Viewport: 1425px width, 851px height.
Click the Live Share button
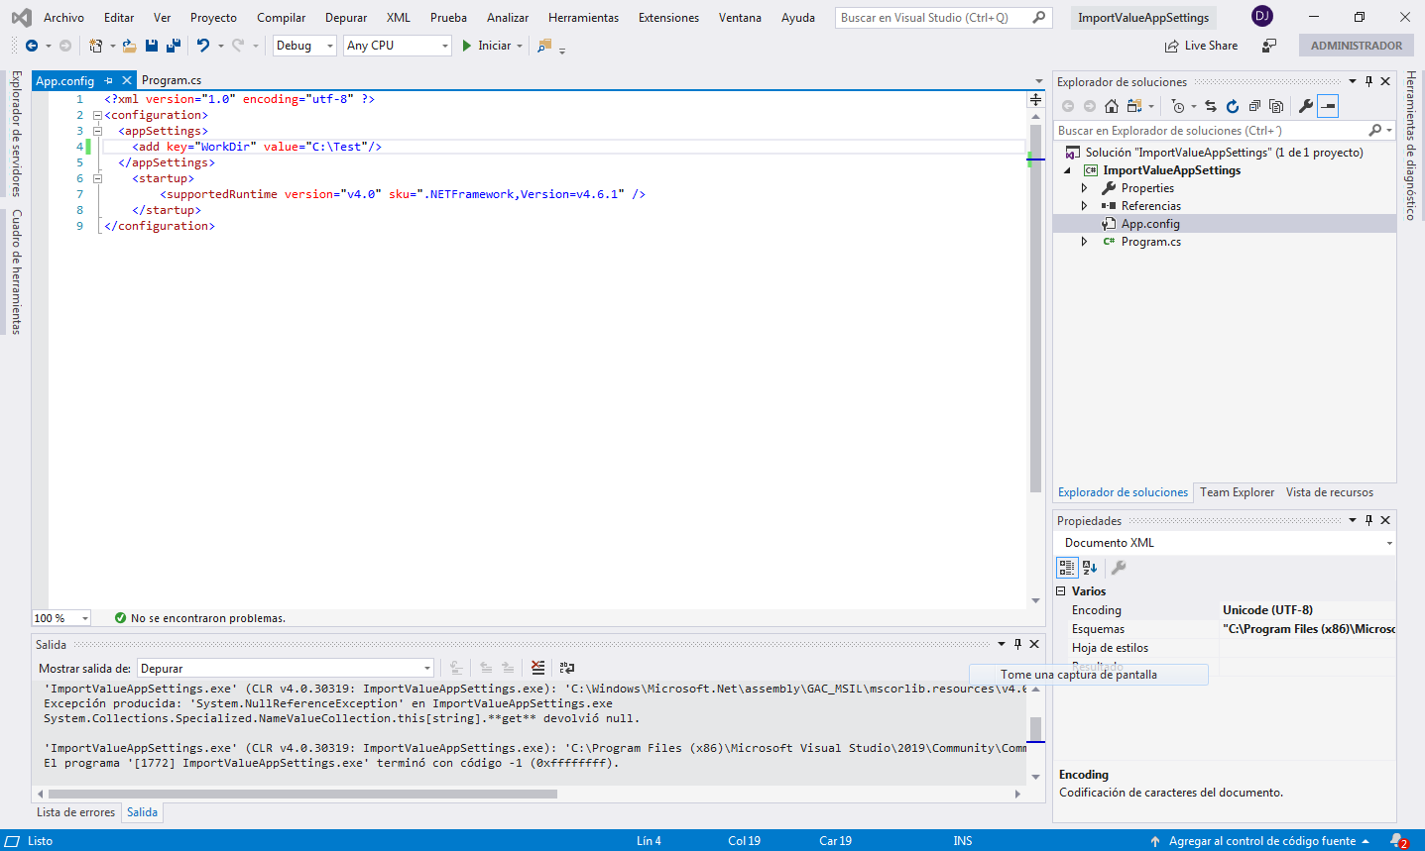pyautogui.click(x=1201, y=46)
